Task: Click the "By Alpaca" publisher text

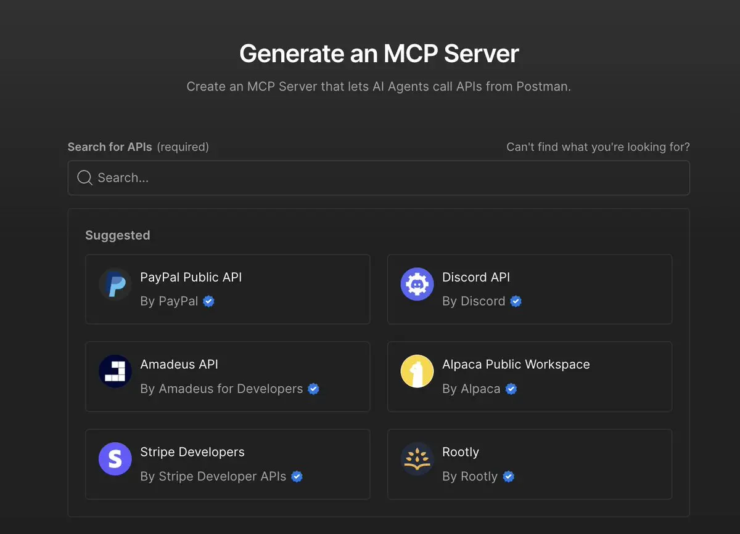Action: click(x=471, y=389)
